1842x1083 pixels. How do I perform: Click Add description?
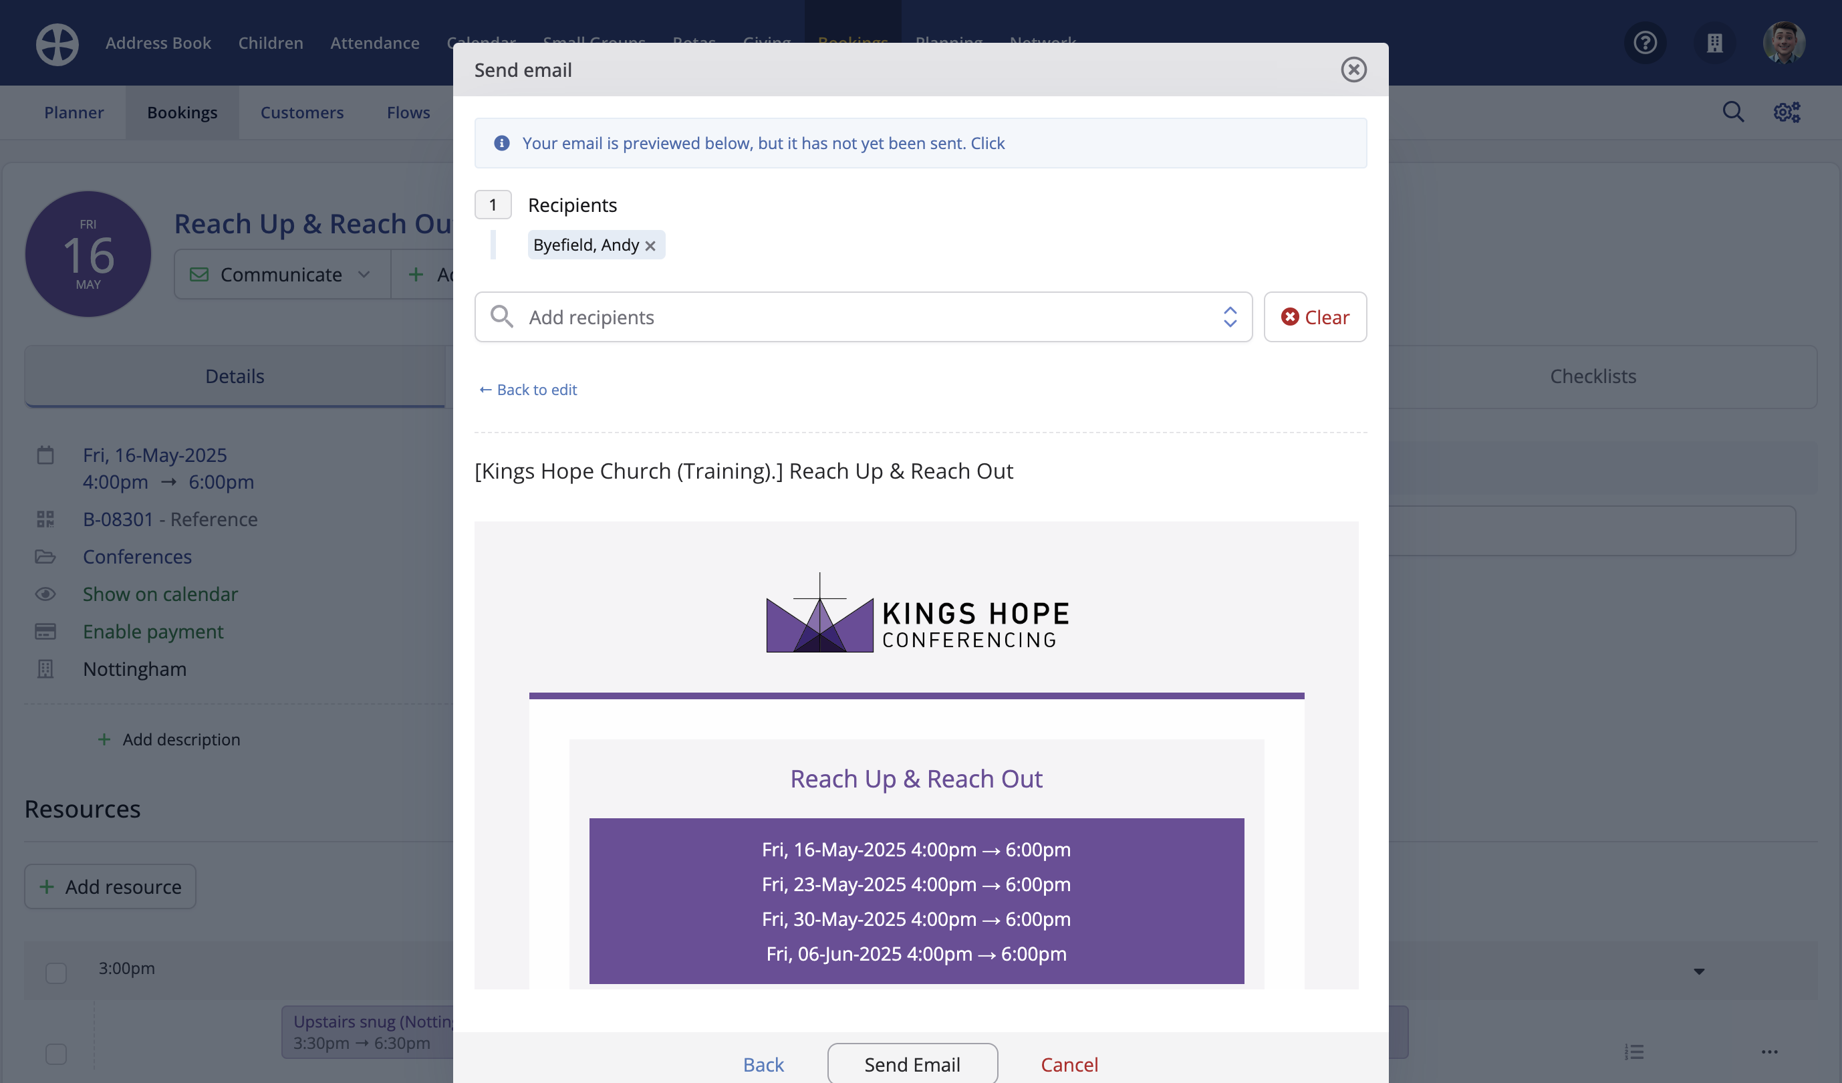(168, 739)
